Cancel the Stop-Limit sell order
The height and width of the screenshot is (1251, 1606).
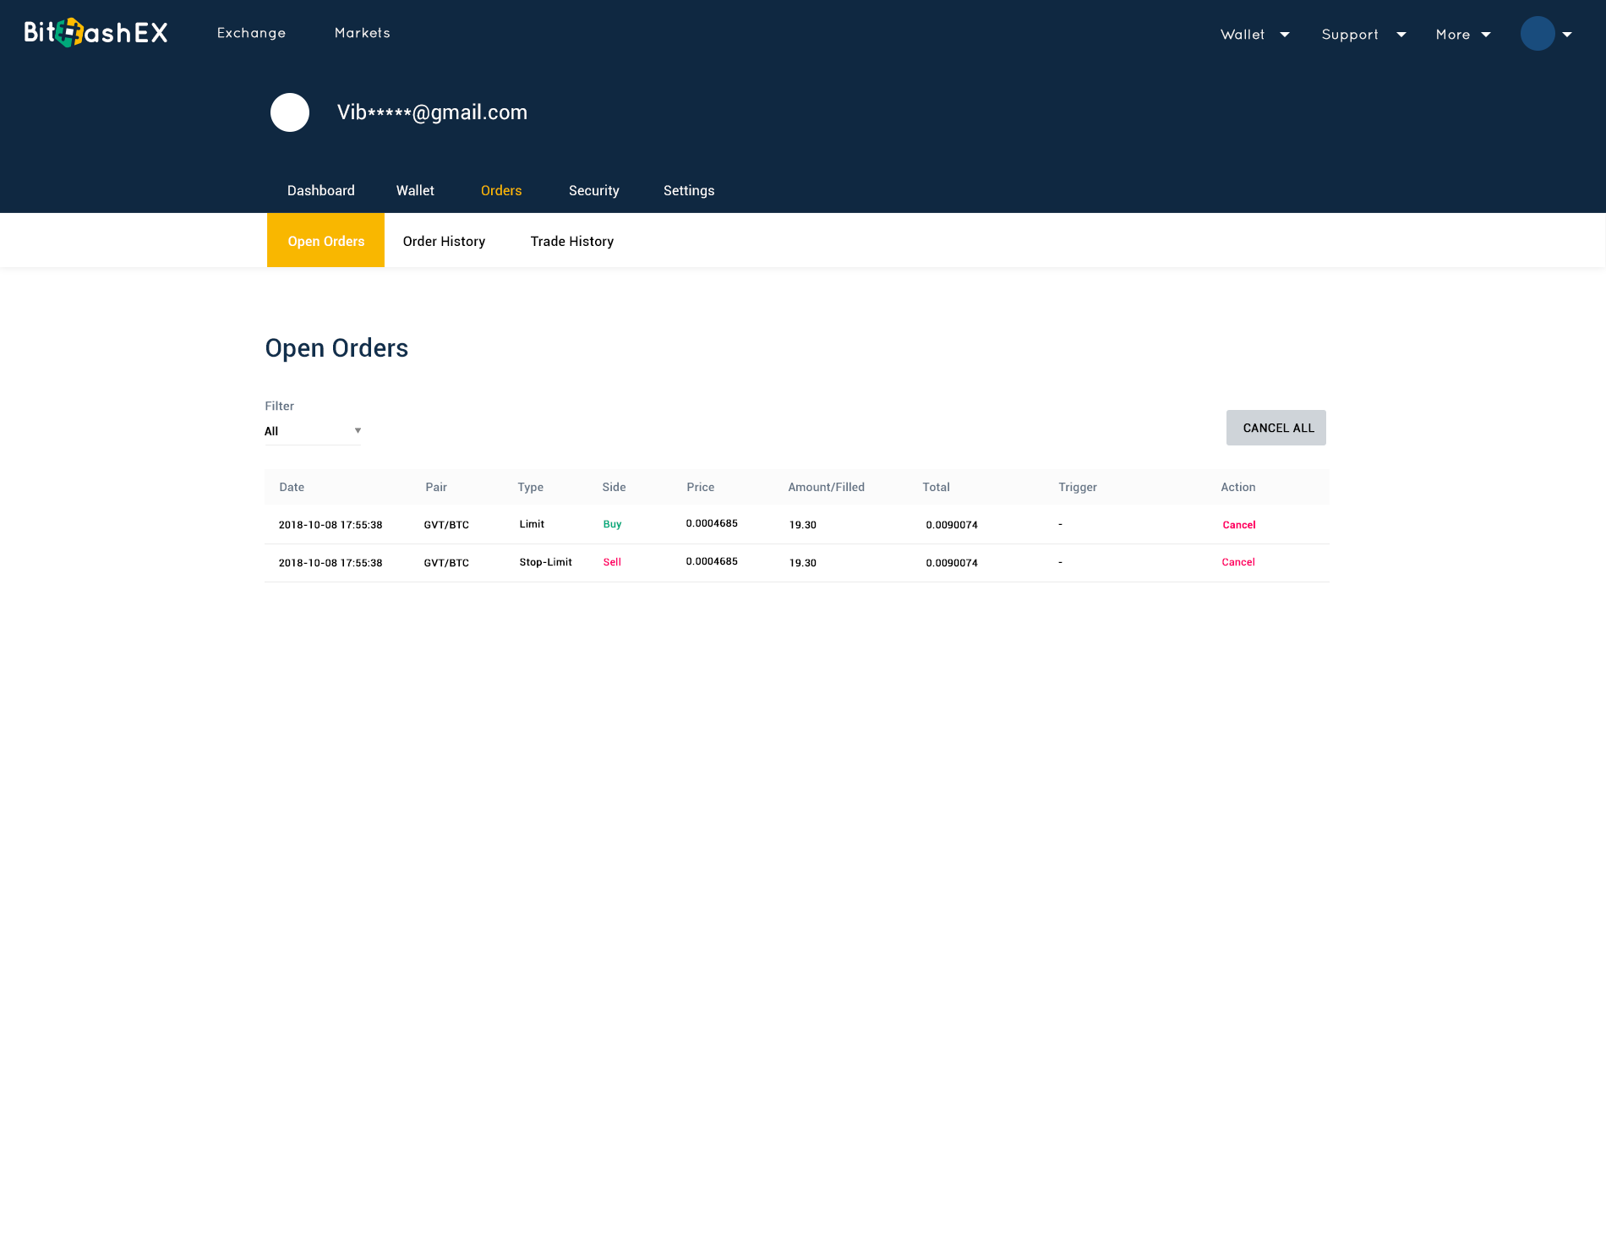tap(1237, 562)
